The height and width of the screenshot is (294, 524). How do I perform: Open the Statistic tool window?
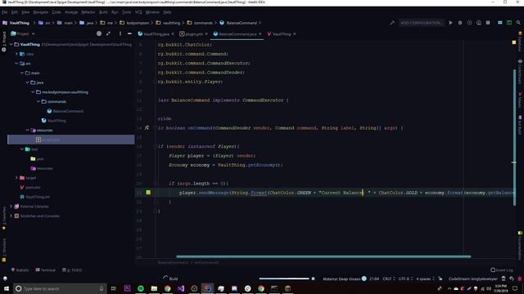pos(20,270)
